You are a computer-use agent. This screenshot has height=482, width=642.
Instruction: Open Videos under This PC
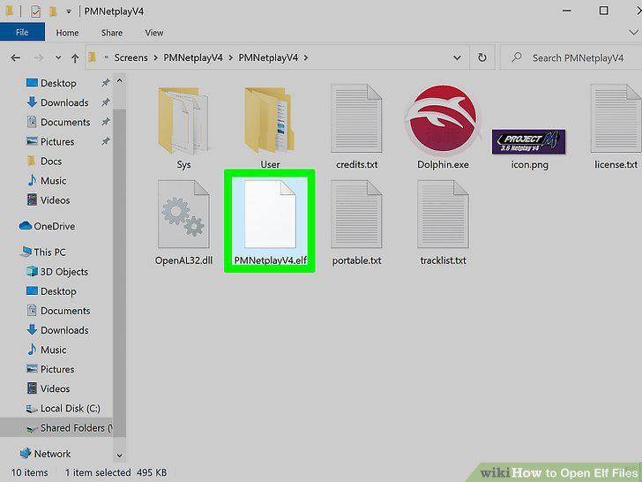click(55, 388)
